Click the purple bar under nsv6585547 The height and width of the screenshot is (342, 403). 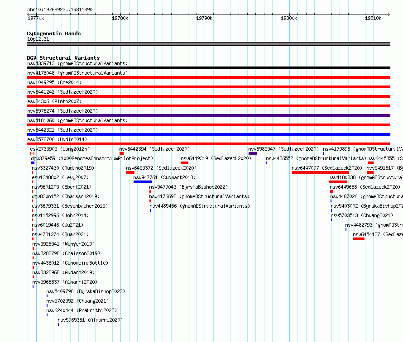click(x=253, y=153)
